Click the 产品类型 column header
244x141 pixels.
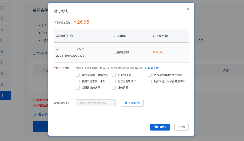pos(120,36)
